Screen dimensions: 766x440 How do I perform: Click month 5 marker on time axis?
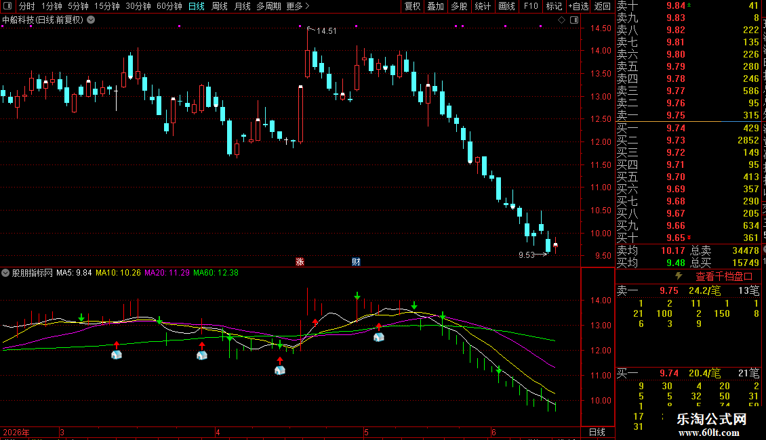[x=366, y=432]
